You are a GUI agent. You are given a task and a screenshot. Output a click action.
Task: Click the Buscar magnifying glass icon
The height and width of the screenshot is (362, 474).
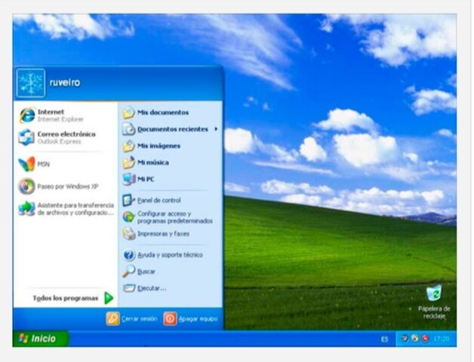129,271
